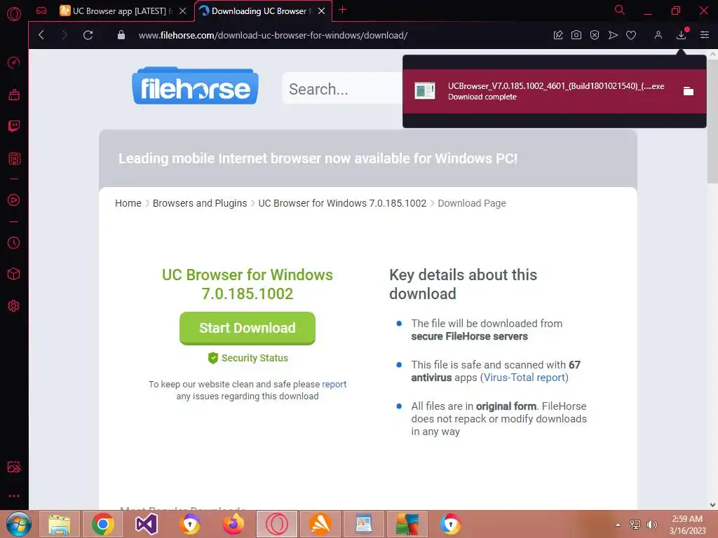Open Visual Studio from taskbar
The width and height of the screenshot is (718, 538).
pos(146,524)
